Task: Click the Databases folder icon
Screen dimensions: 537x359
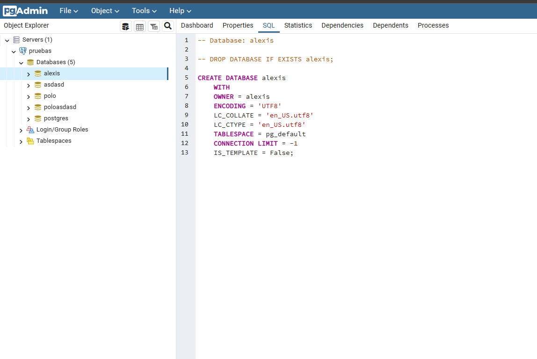Action: [30, 62]
